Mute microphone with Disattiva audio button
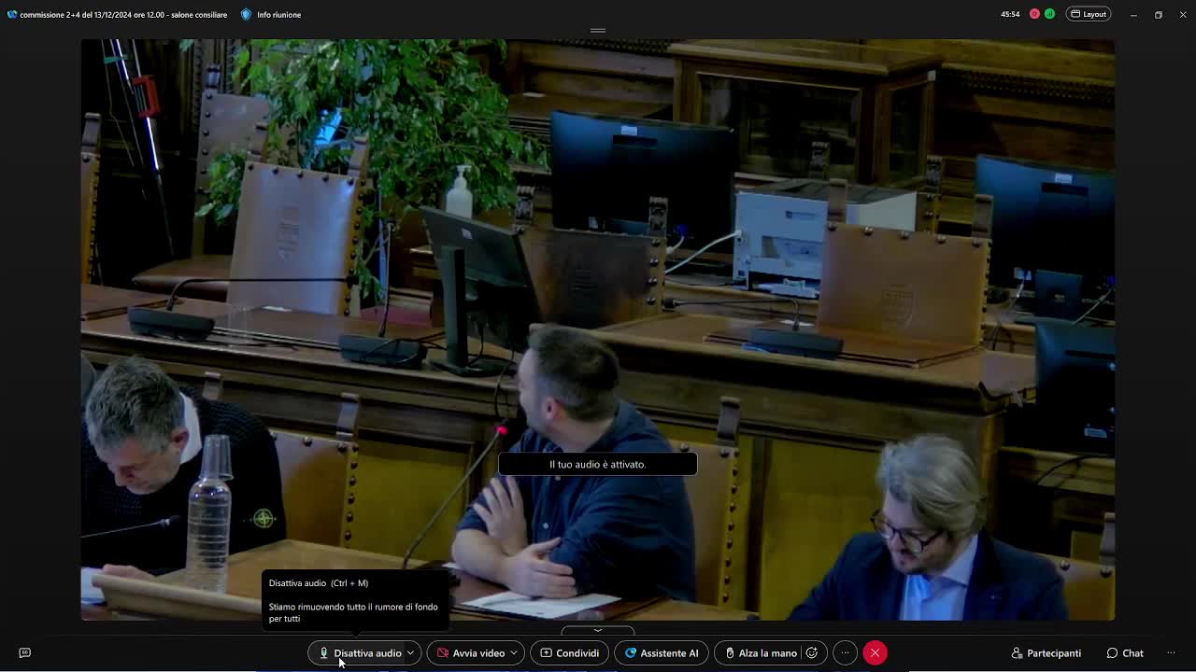 pos(360,653)
